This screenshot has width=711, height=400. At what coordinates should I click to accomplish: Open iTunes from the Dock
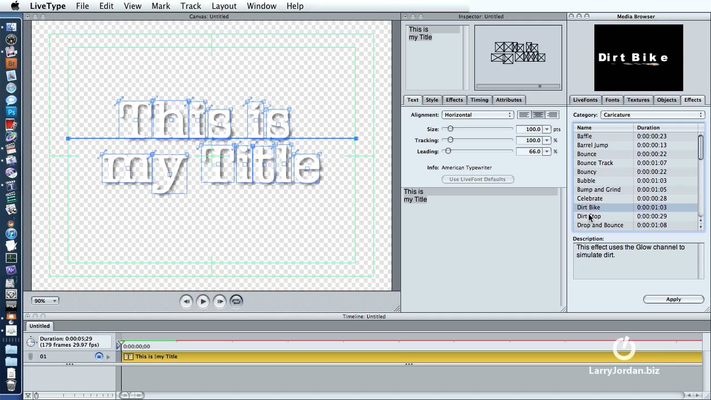(x=11, y=233)
